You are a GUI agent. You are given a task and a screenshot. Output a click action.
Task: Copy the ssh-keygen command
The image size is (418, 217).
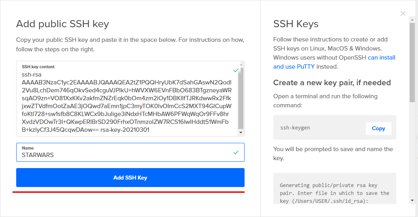[378, 128]
